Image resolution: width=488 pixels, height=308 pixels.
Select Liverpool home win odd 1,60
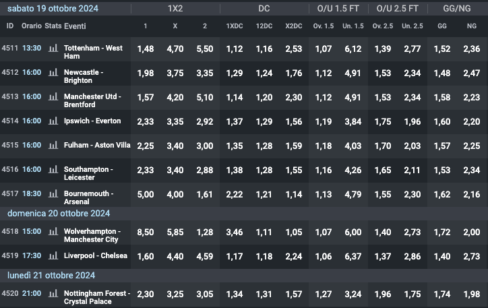tap(146, 256)
